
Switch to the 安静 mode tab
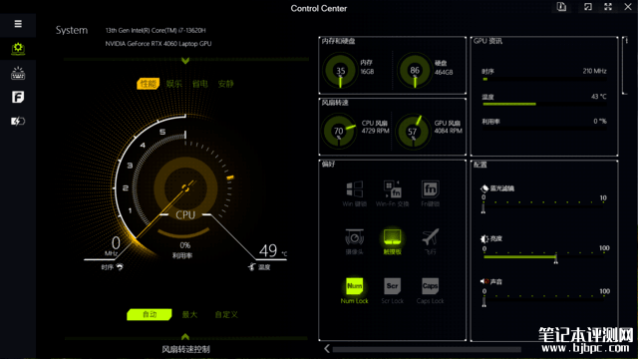[x=225, y=84]
